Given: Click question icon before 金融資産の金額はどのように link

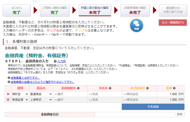Looking at the screenshot, I should click(x=9, y=82).
